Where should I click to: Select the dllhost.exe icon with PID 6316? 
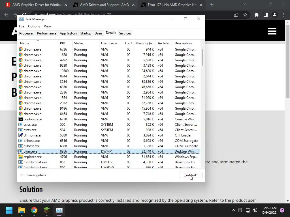click(20, 141)
